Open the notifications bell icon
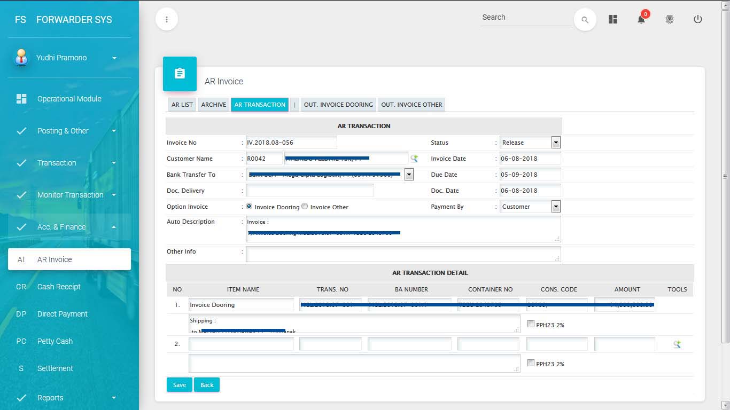Screen dimensions: 730x410 pos(641,20)
